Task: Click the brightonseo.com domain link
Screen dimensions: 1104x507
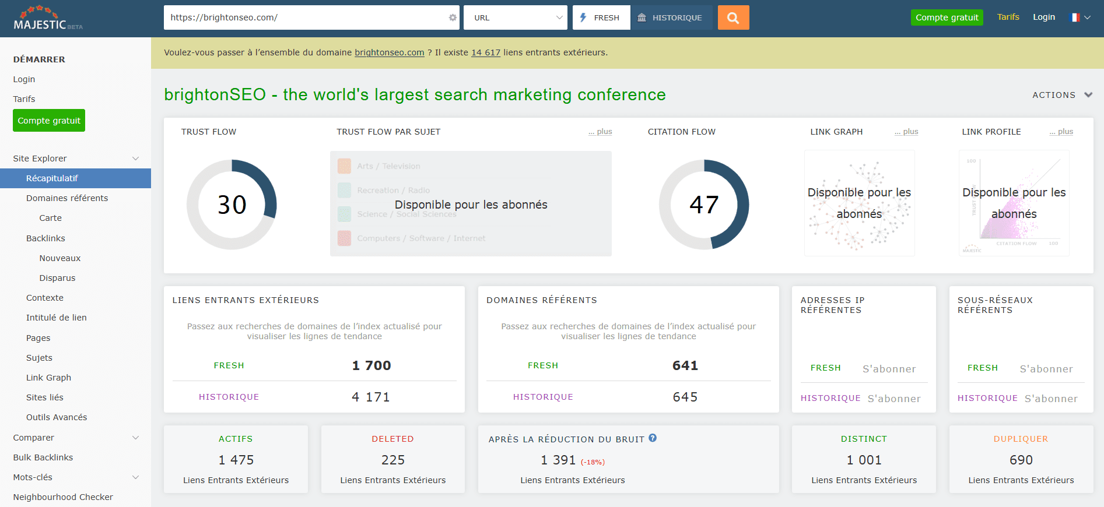Action: point(389,52)
